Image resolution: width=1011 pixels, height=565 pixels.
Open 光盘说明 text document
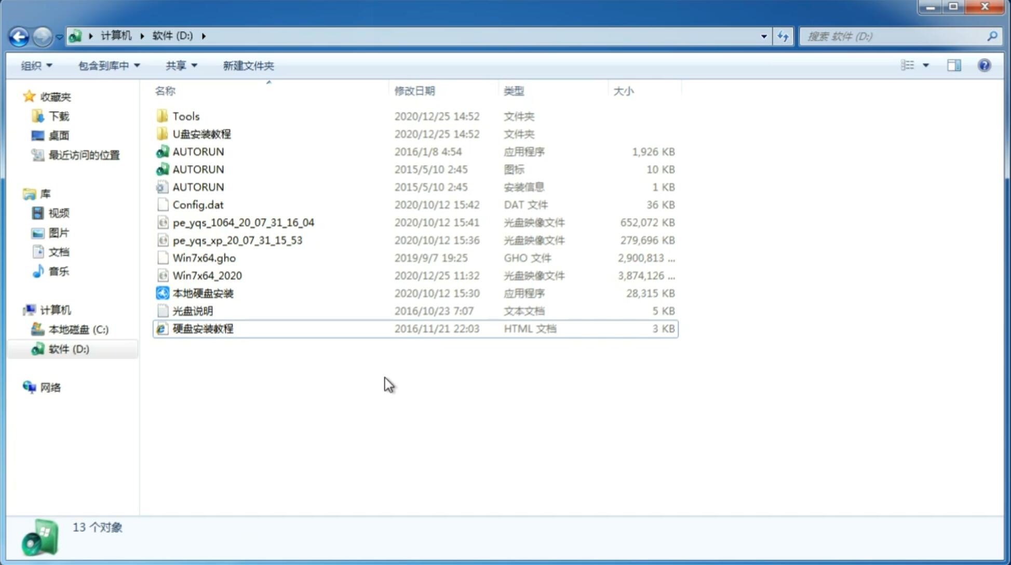pos(192,311)
